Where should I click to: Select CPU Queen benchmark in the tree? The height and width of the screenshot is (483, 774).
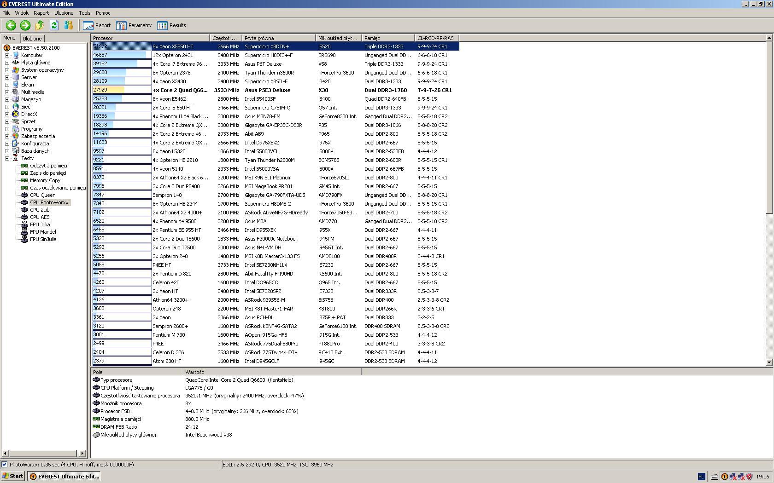42,195
